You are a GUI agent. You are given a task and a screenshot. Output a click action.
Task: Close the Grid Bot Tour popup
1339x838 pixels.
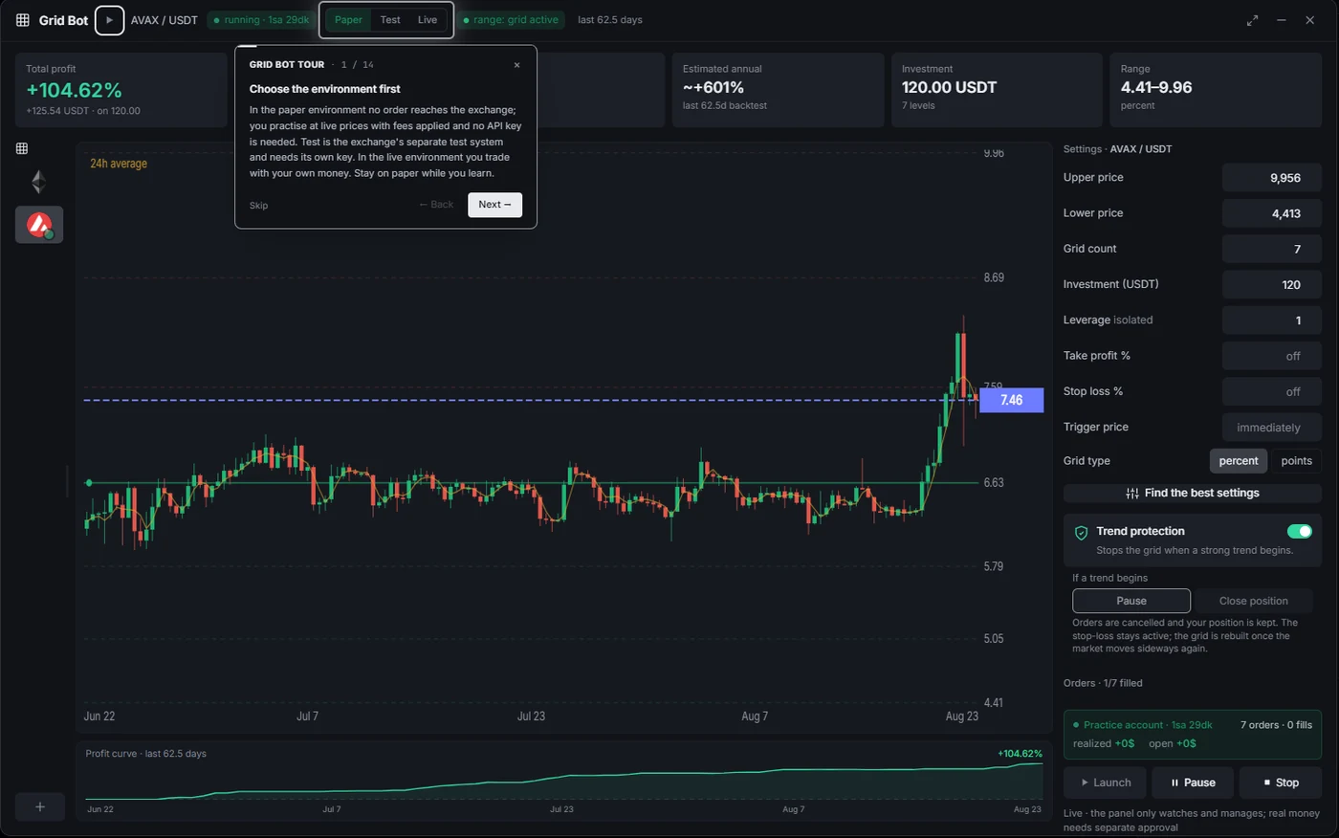tap(516, 65)
